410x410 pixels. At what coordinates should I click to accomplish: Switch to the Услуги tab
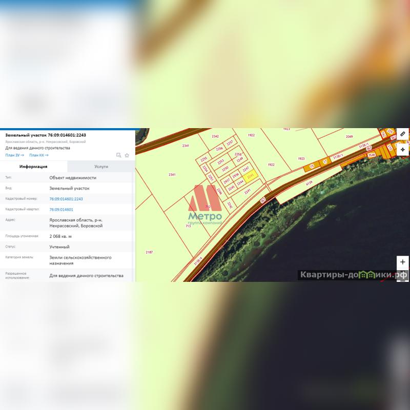pyautogui.click(x=101, y=167)
